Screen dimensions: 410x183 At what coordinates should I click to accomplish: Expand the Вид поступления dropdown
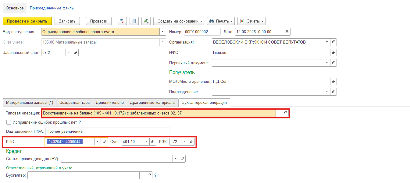[x=163, y=32]
